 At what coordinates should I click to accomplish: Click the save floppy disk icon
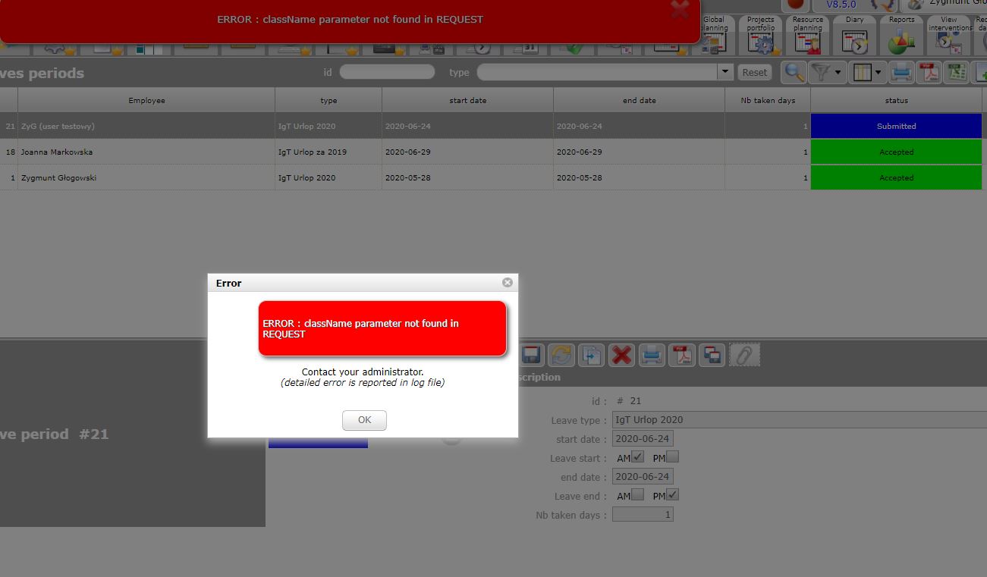pyautogui.click(x=531, y=355)
